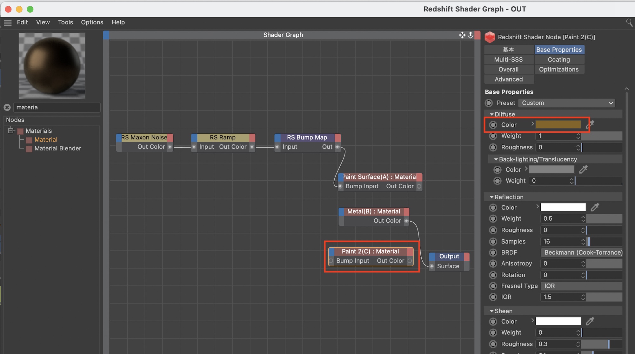Toggle the Reflection Roughness animation dot
Image resolution: width=635 pixels, height=354 pixels.
point(493,230)
